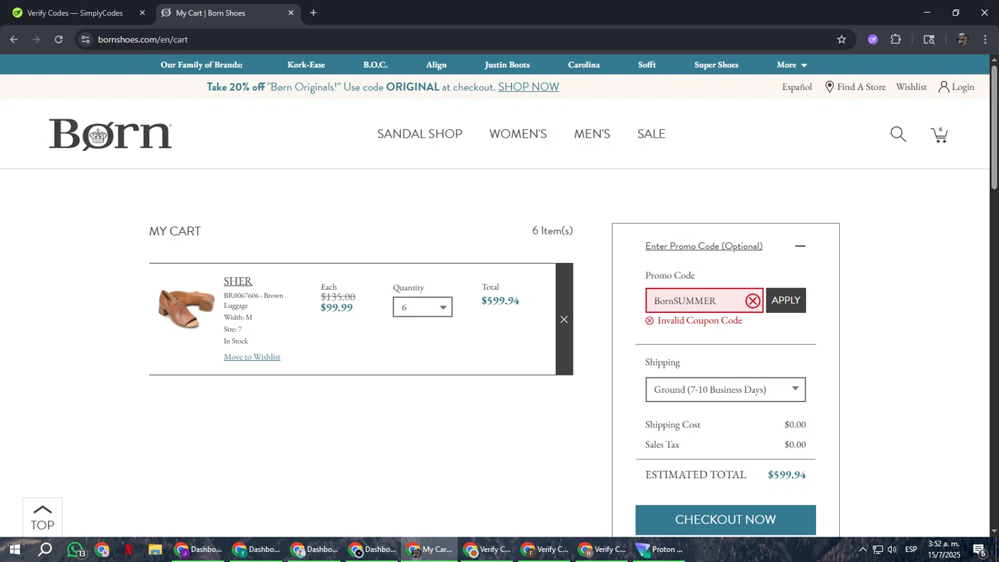Open Netflix from the taskbar

(129, 549)
